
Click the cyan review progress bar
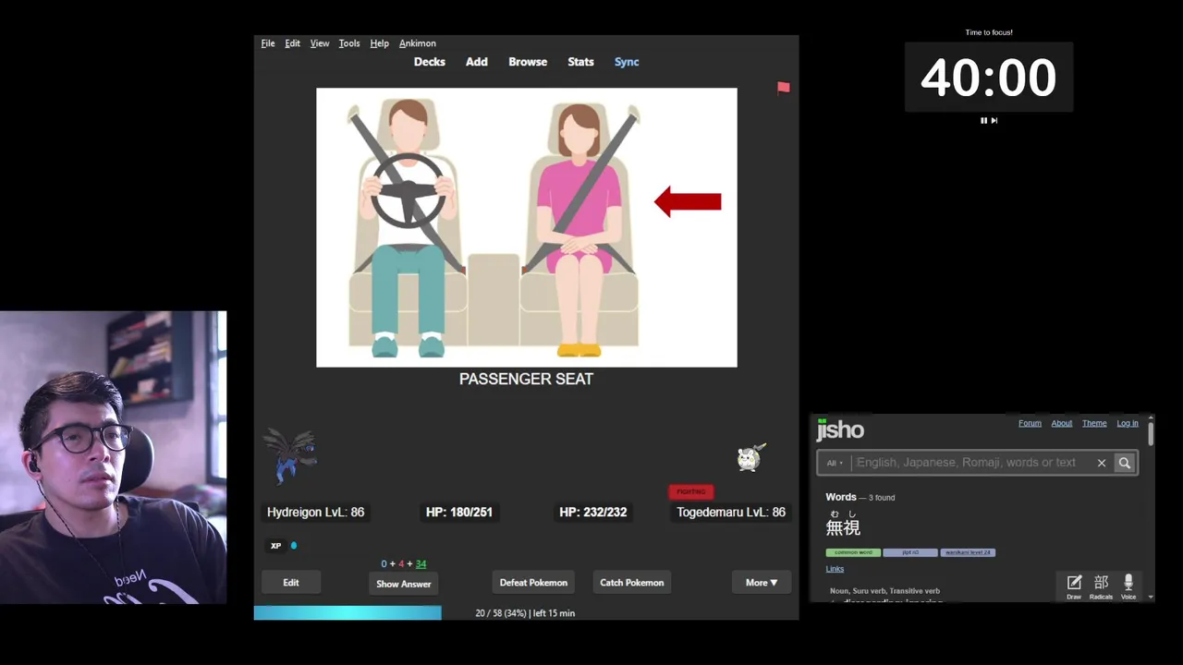click(348, 613)
